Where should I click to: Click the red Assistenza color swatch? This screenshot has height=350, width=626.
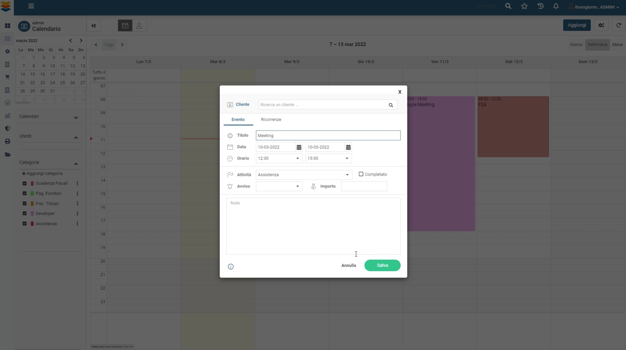click(x=32, y=224)
